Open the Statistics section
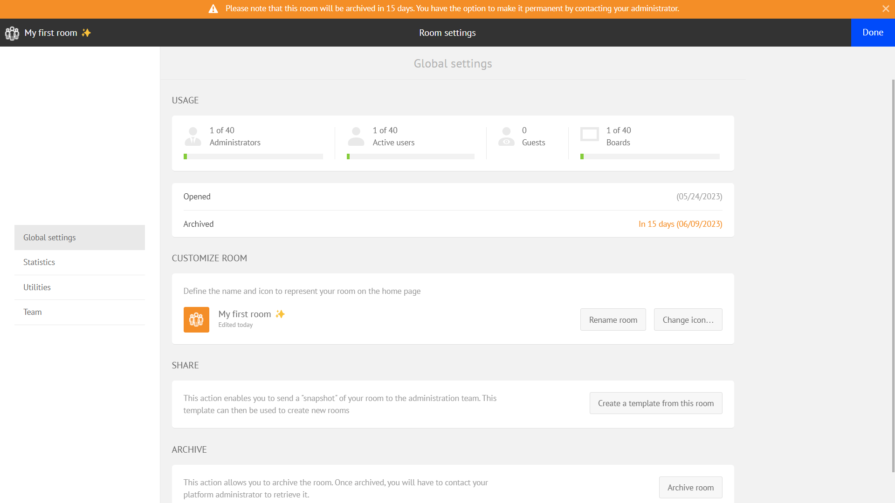The height and width of the screenshot is (503, 895). 80,263
